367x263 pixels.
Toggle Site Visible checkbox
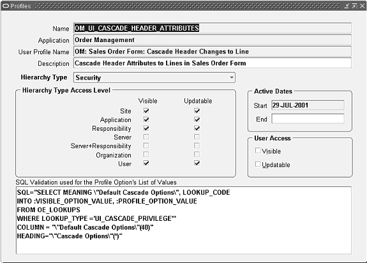pos(146,110)
